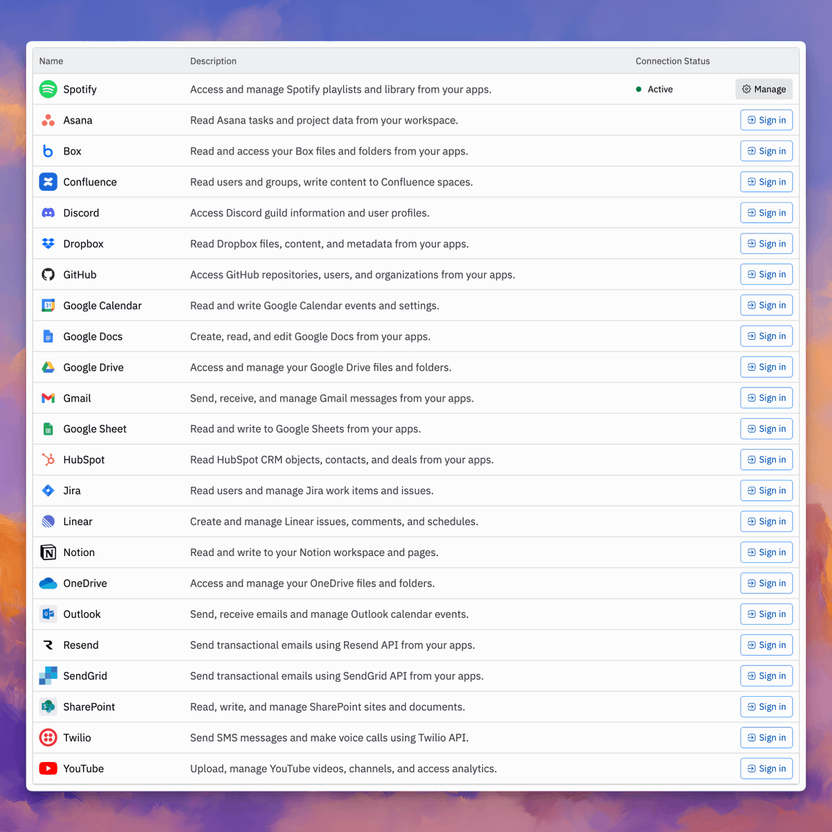Click the Asana logo icon
The width and height of the screenshot is (832, 832).
pyautogui.click(x=48, y=121)
